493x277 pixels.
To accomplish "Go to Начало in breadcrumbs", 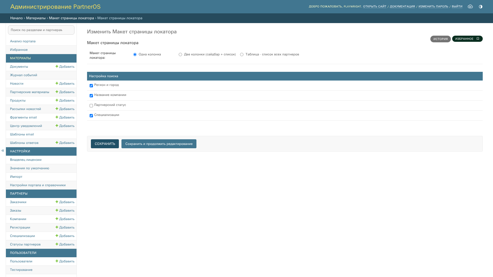I will [x=16, y=18].
